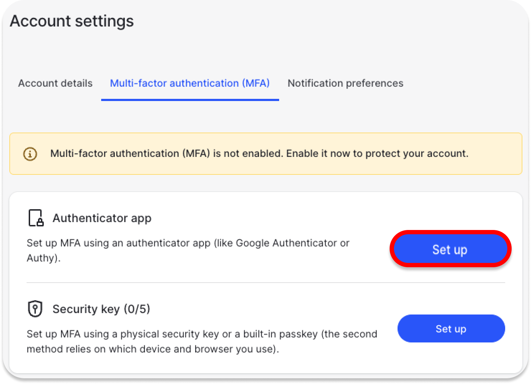Click the Account settings page heading
Screen dimensions: 531x384
(x=72, y=21)
